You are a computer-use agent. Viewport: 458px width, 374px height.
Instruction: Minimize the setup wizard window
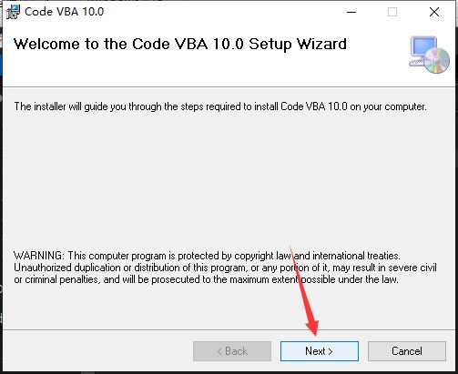(x=351, y=12)
